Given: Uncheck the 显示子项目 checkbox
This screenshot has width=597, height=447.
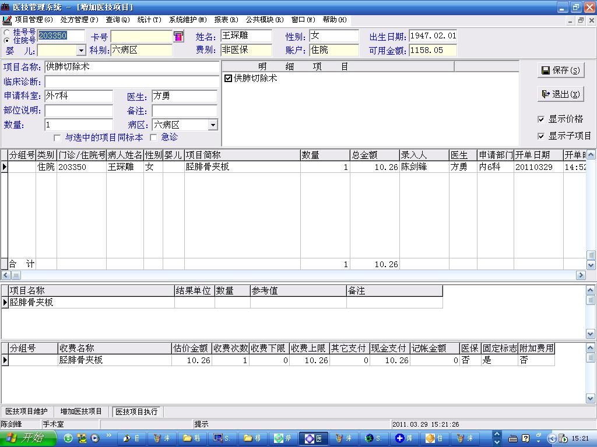Looking at the screenshot, I should (541, 136).
